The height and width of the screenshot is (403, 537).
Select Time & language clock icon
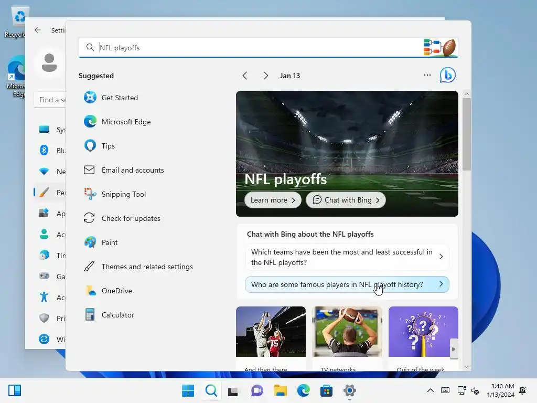click(44, 256)
